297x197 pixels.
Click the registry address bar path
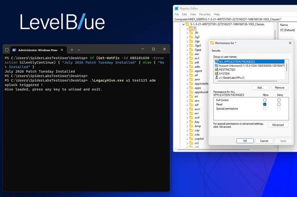point(228,19)
